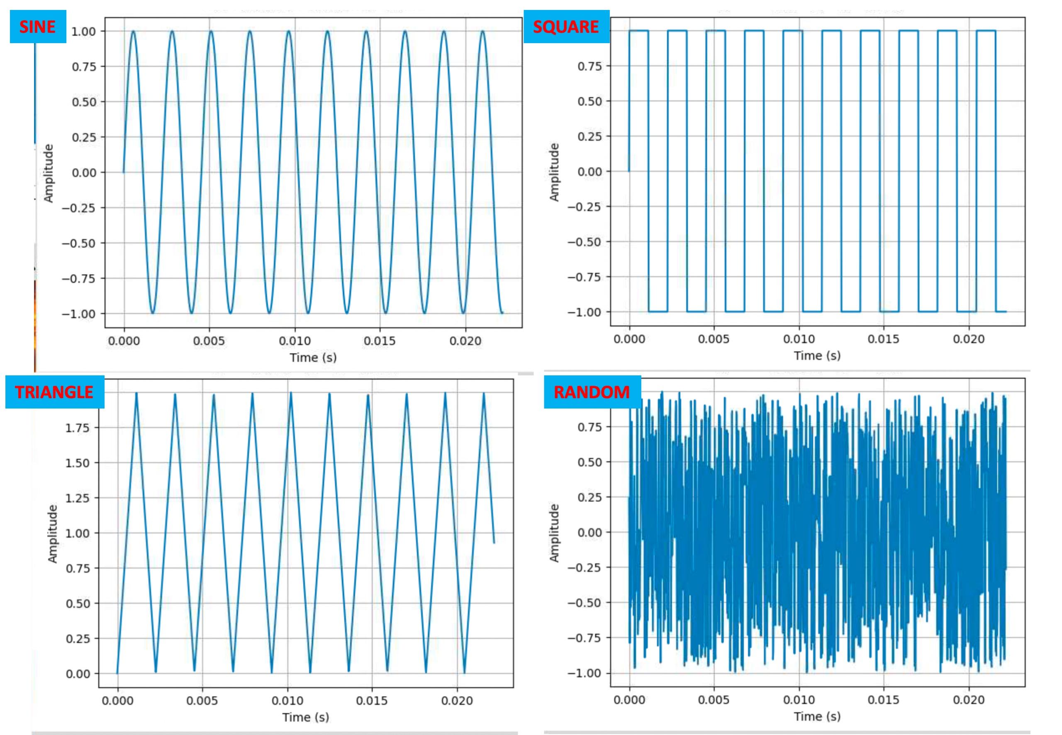Click the −0.75 y-tick on the random plot
The height and width of the screenshot is (735, 1062).
(585, 638)
